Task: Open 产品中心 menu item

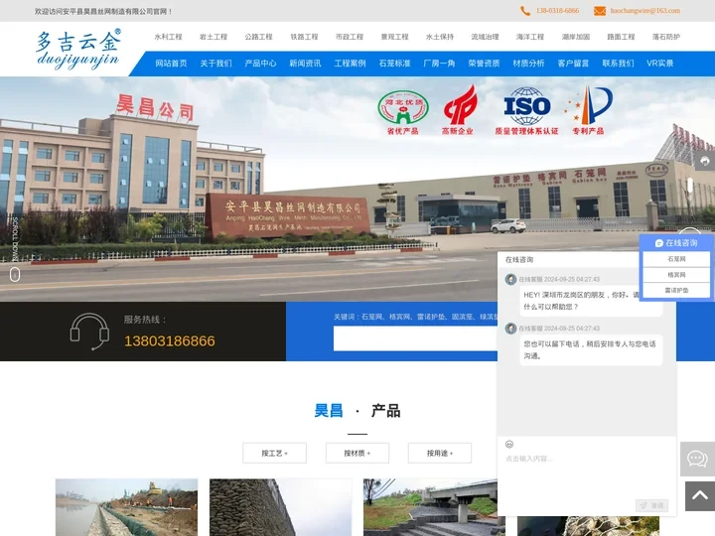Action: pyautogui.click(x=260, y=64)
